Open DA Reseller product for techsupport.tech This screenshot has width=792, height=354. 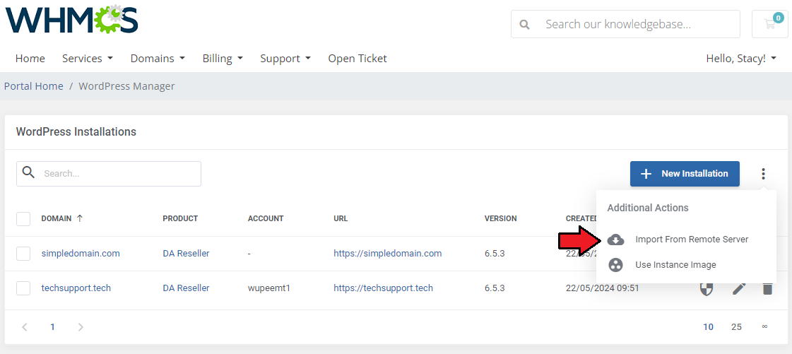186,288
